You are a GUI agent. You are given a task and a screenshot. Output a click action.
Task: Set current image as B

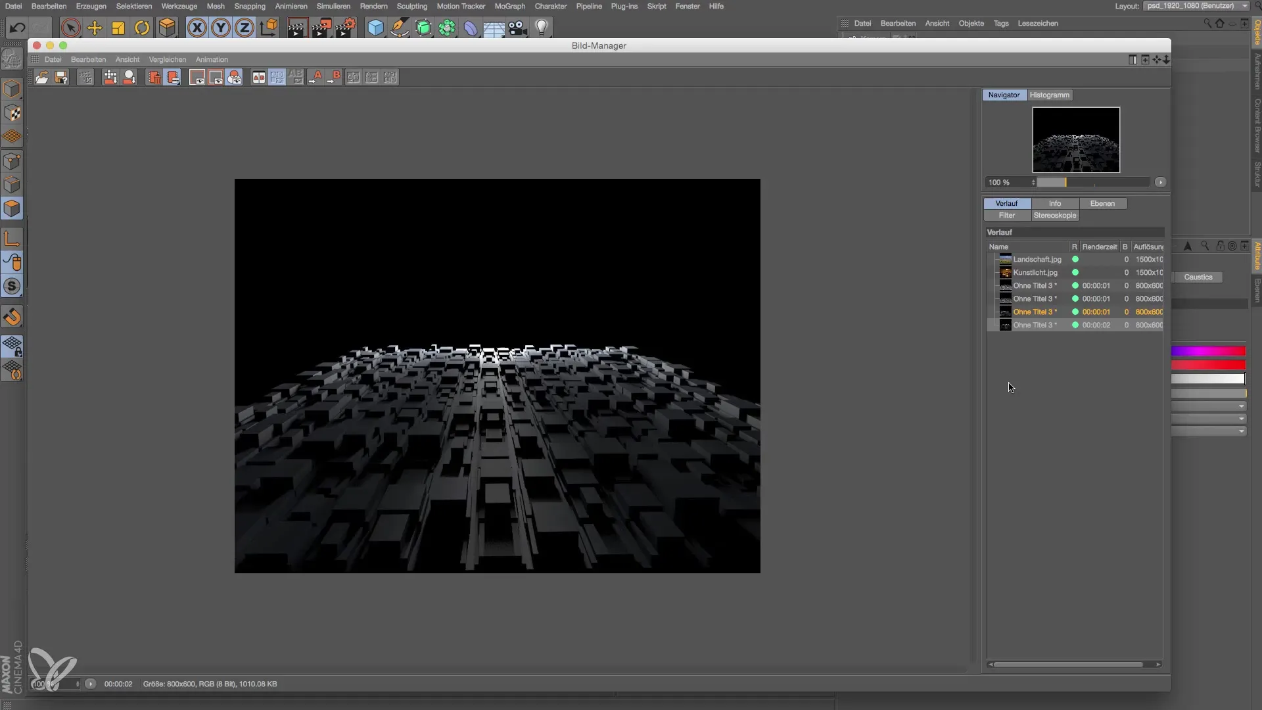click(335, 78)
